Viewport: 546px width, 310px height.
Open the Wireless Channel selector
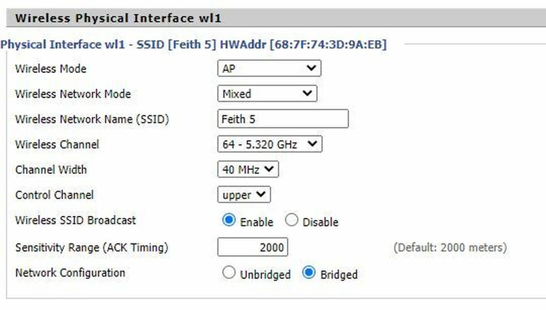point(270,144)
